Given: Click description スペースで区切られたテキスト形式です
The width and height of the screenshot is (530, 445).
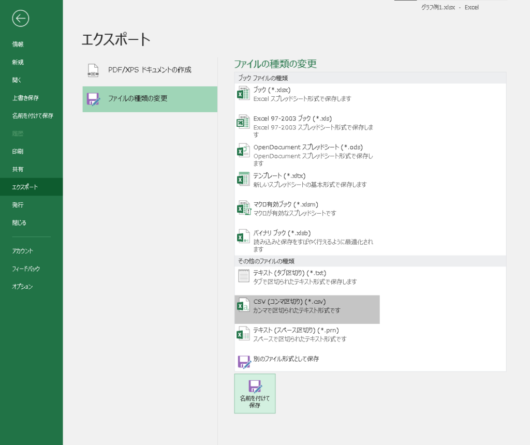Looking at the screenshot, I should pyautogui.click(x=300, y=339).
